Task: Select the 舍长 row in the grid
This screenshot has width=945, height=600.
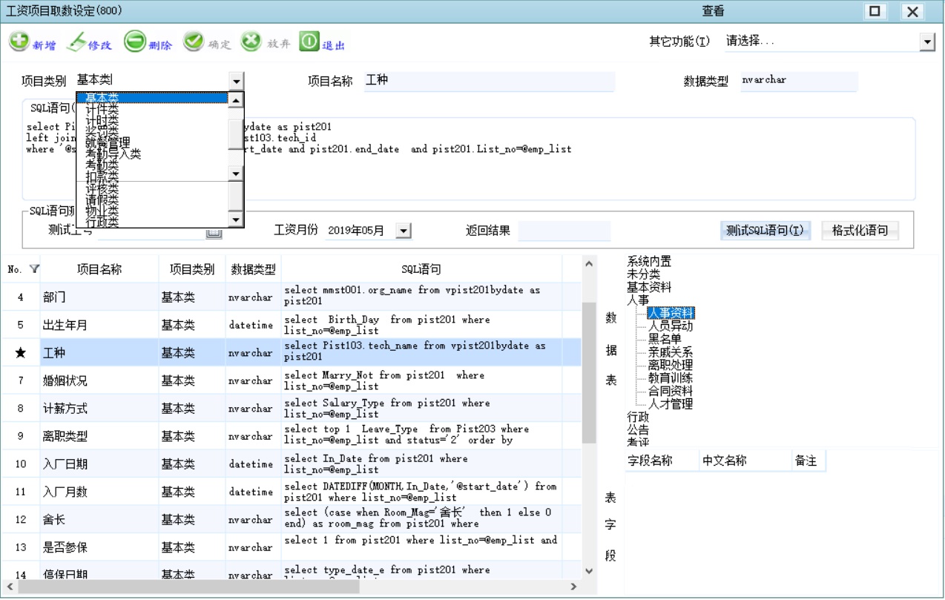Action: click(291, 519)
